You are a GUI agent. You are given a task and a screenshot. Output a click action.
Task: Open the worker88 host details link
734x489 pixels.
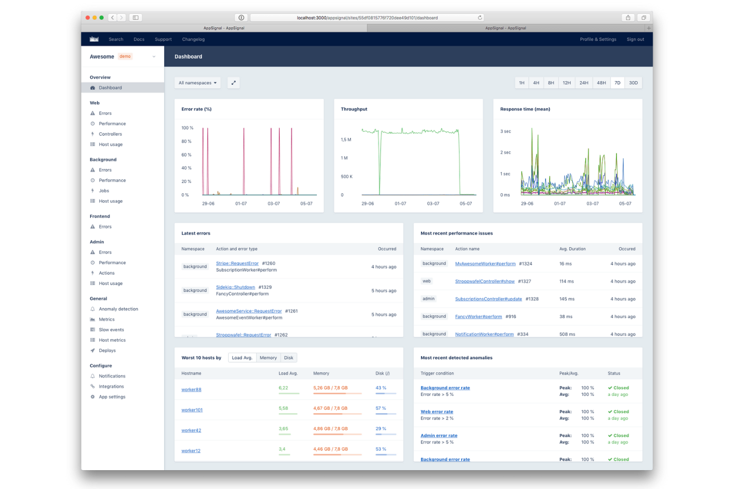[191, 389]
